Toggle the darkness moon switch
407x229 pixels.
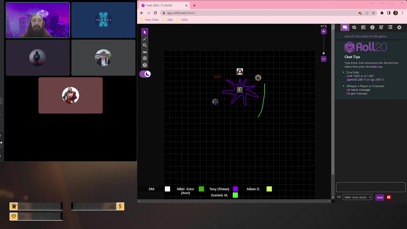click(x=145, y=74)
